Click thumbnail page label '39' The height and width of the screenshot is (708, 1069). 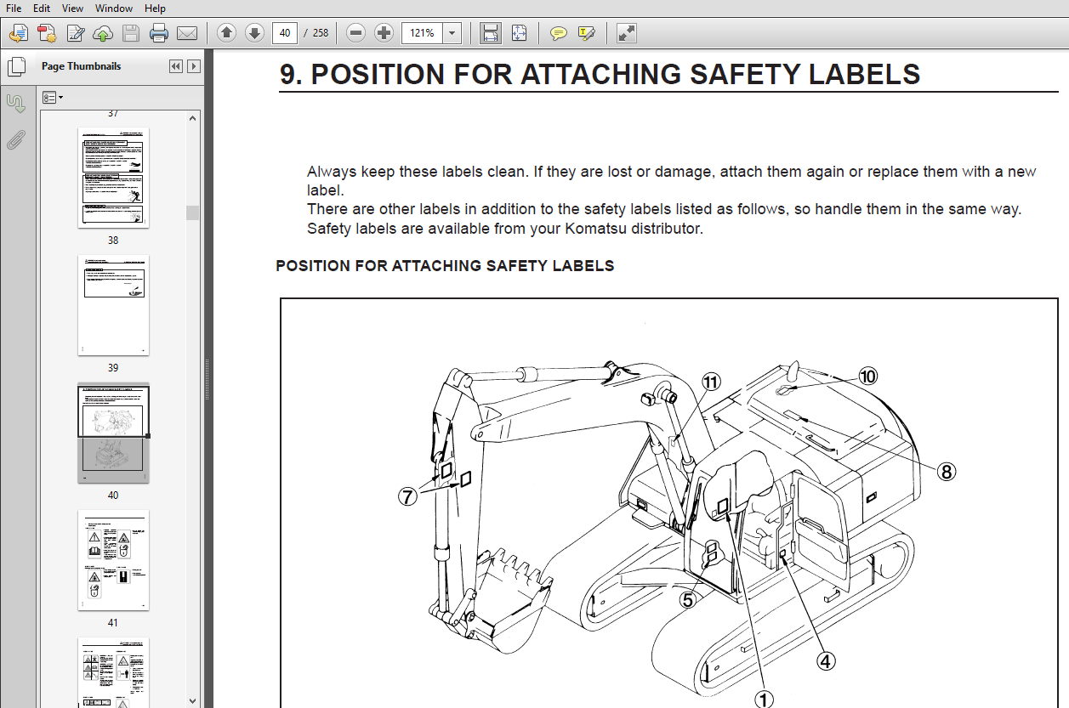(113, 368)
